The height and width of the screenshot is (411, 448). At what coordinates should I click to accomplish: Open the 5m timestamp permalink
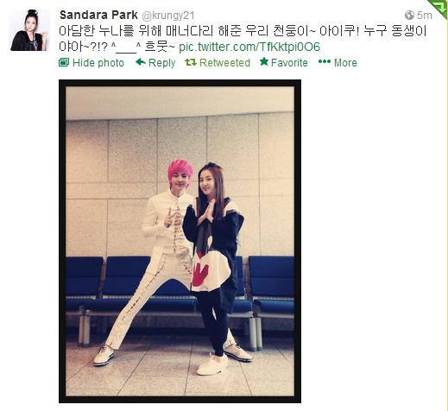pos(425,16)
